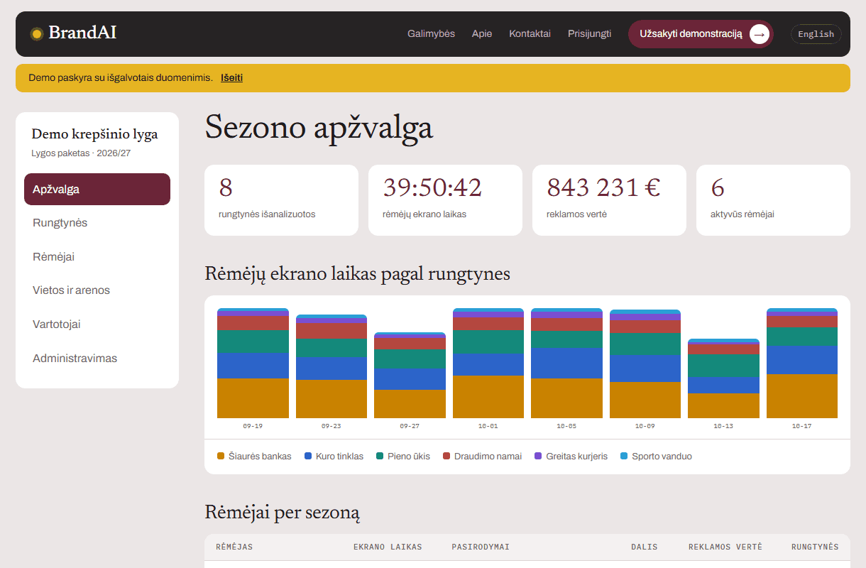Click the 09-19 match bar
Viewport: 866px width, 568px height.
(x=253, y=363)
